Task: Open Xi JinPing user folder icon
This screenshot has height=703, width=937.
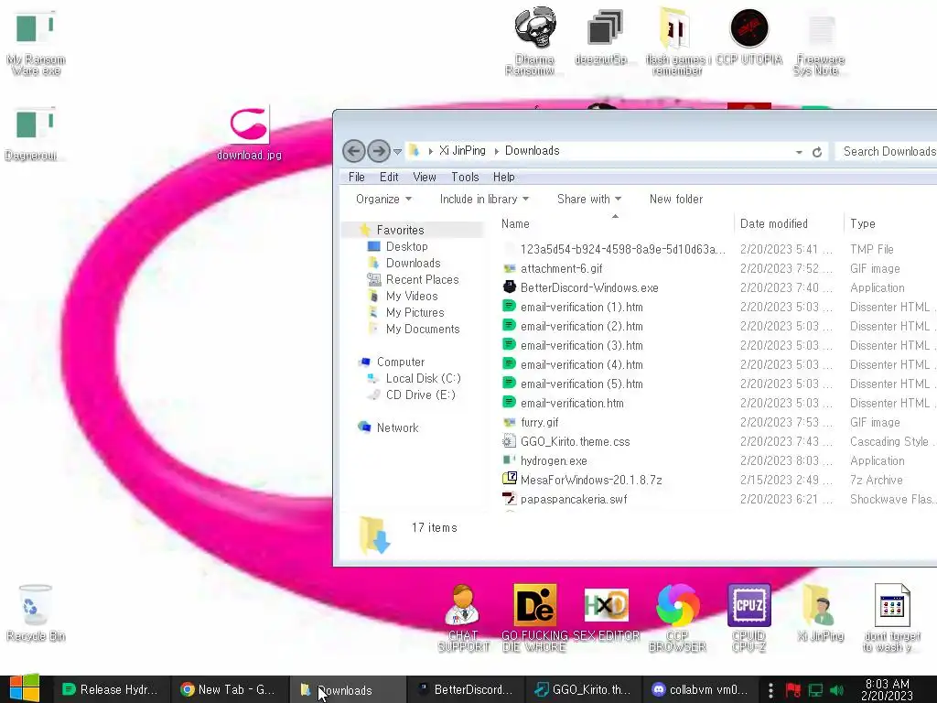Action: [x=820, y=612]
